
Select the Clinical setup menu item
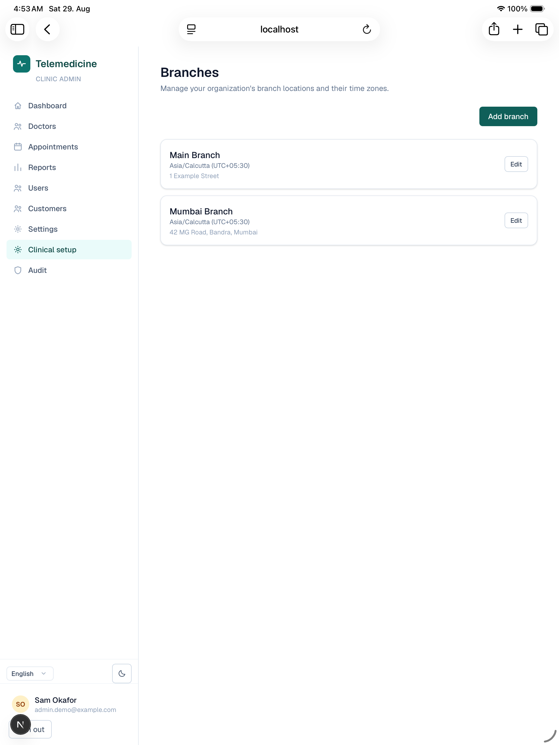click(x=69, y=250)
